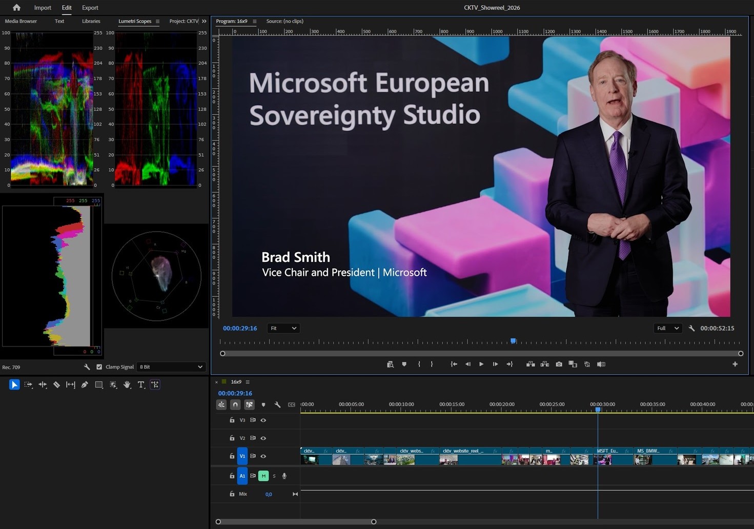Image resolution: width=754 pixels, height=529 pixels.
Task: Select the Pen tool
Action: pos(85,384)
